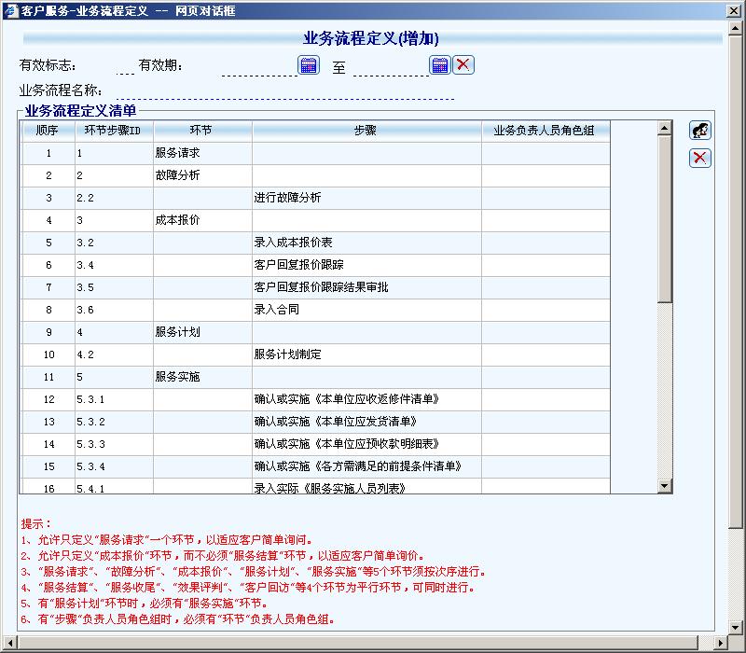746x653 pixels.
Task: Click the delete icon beside the table
Action: (699, 159)
